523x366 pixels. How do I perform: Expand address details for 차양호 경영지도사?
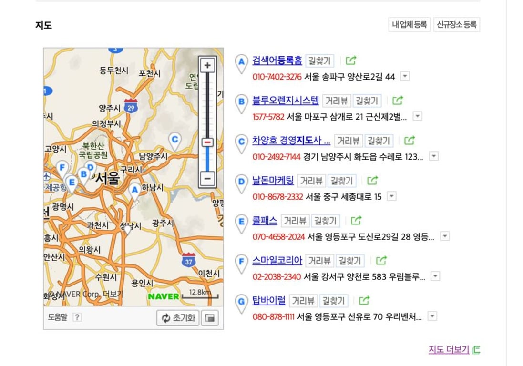[434, 156]
